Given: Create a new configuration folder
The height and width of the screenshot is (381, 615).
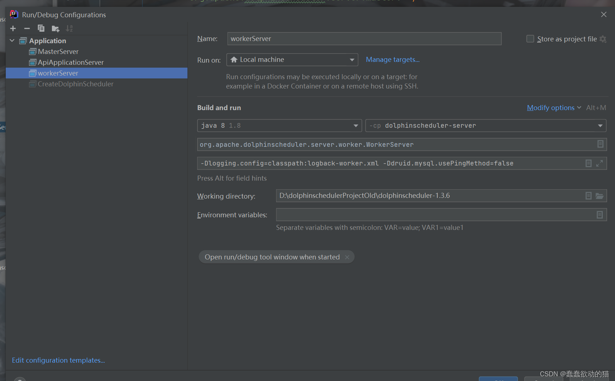Looking at the screenshot, I should (x=55, y=28).
